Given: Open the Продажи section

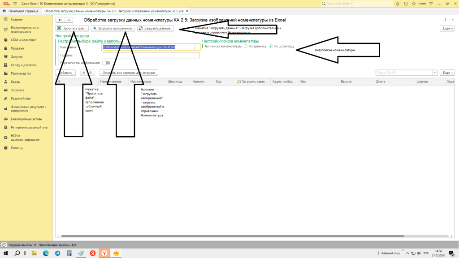Looking at the screenshot, I should point(17,48).
